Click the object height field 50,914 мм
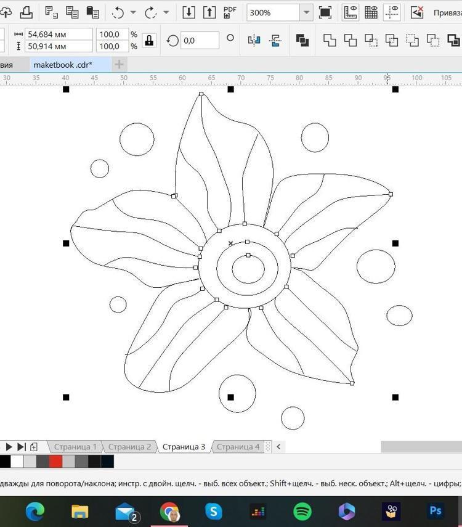Viewport: 462px width, 527px height. [59, 46]
